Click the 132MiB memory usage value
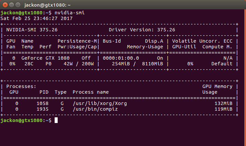This screenshot has width=246, height=146. (x=224, y=104)
